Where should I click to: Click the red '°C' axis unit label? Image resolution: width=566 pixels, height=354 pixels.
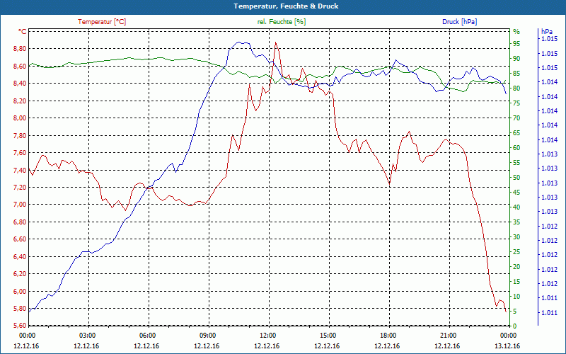click(x=23, y=32)
